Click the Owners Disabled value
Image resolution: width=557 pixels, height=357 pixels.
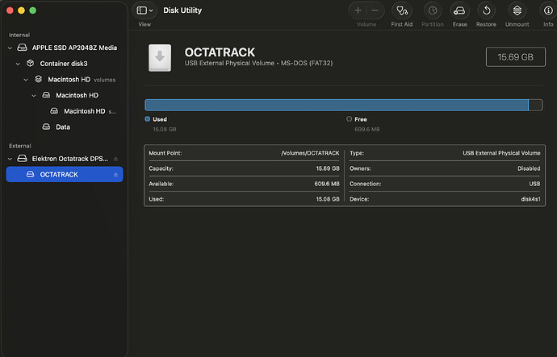point(529,168)
